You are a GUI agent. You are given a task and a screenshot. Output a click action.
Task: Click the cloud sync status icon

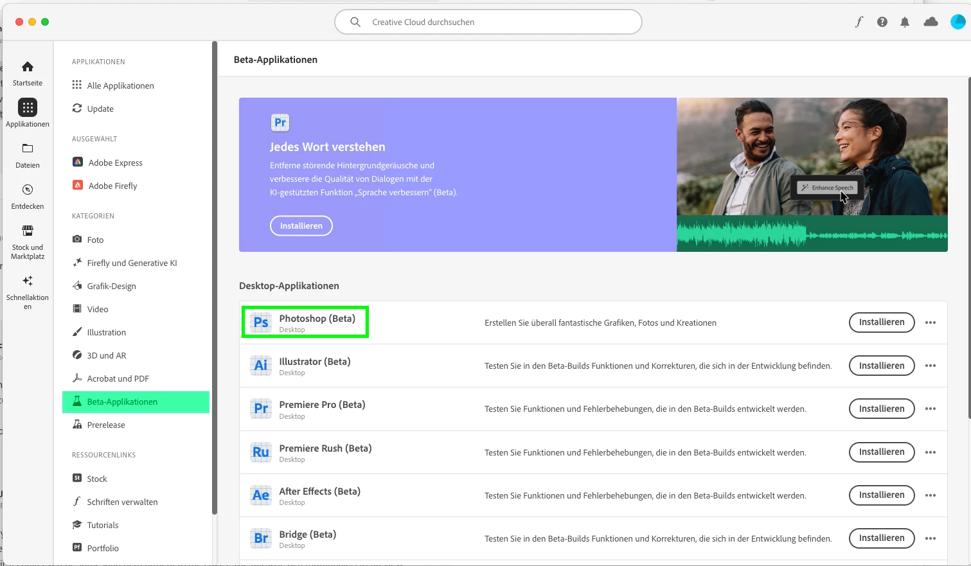931,22
